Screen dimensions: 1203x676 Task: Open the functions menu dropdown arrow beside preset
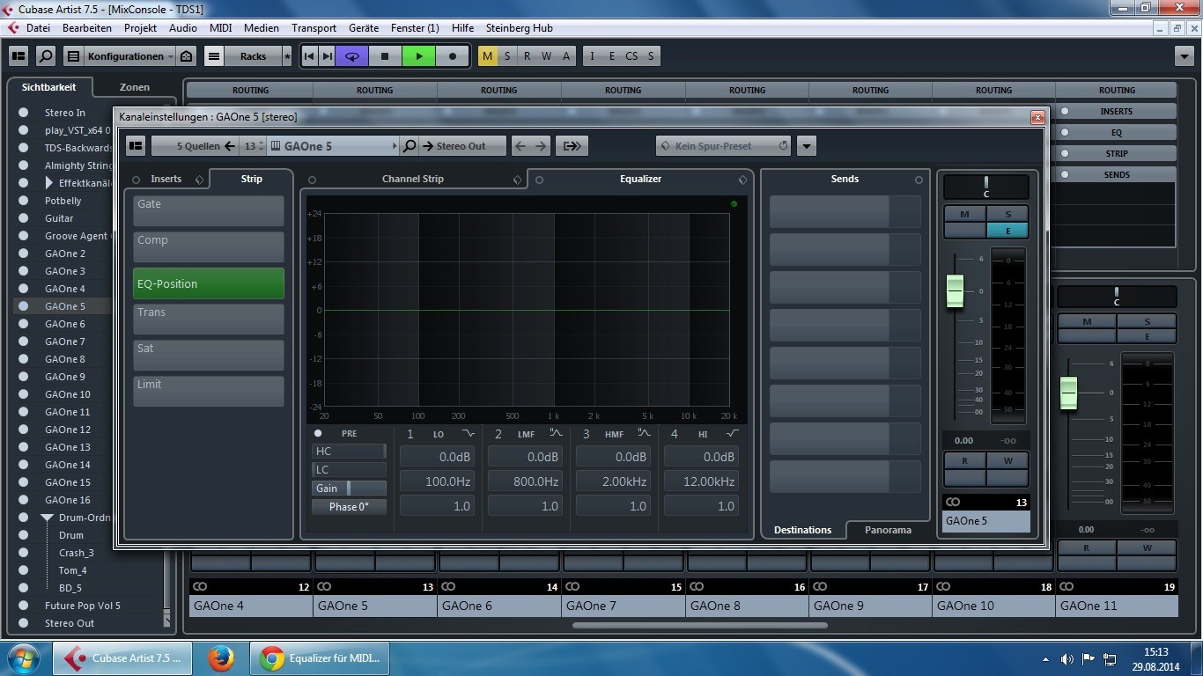(x=806, y=146)
